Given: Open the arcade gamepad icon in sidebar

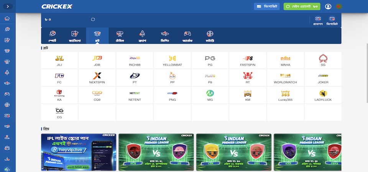Looking at the screenshot, I should coord(7,94).
